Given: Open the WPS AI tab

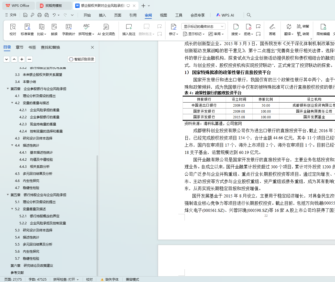Looking at the screenshot, I should tap(225, 15).
